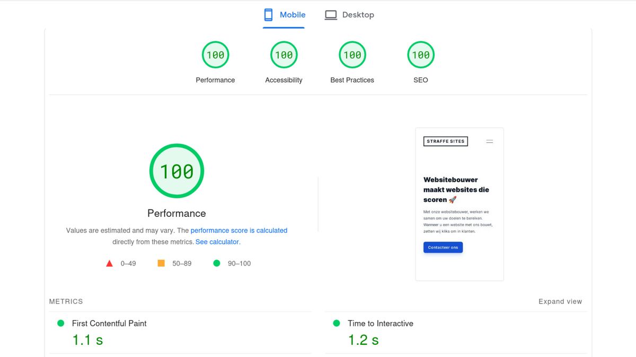The height and width of the screenshot is (357, 636).
Task: Click the 'First Contentful Paint' metric label
Action: point(109,323)
